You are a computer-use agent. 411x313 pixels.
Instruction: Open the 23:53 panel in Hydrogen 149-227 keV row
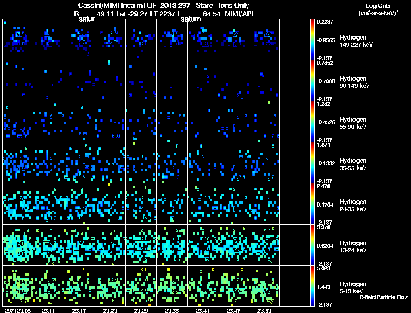coord(265,40)
